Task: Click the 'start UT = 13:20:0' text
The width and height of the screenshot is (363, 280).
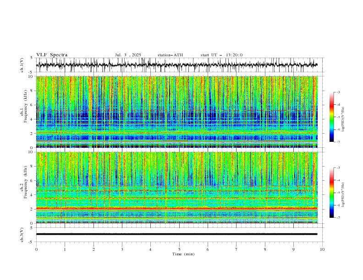Action: [x=221, y=55]
